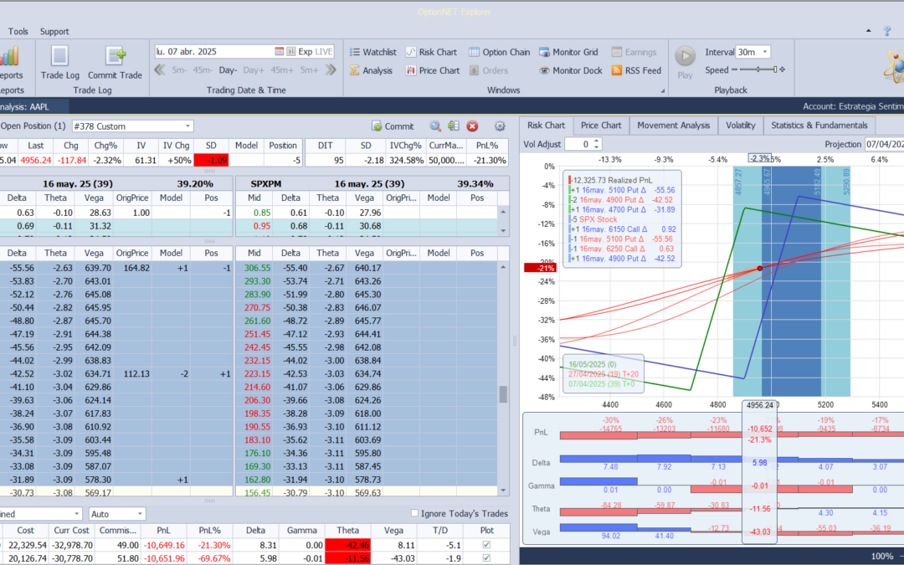This screenshot has height=565, width=904.
Task: Click the '-5 SPX Stock' legend entry
Action: tap(593, 219)
